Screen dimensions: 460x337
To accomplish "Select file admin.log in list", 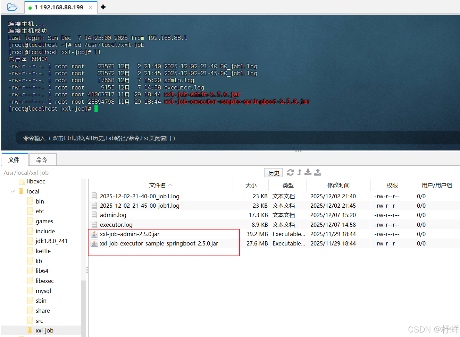I will coord(113,215).
